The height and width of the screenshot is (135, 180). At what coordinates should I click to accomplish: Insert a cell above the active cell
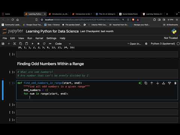coord(163,83)
